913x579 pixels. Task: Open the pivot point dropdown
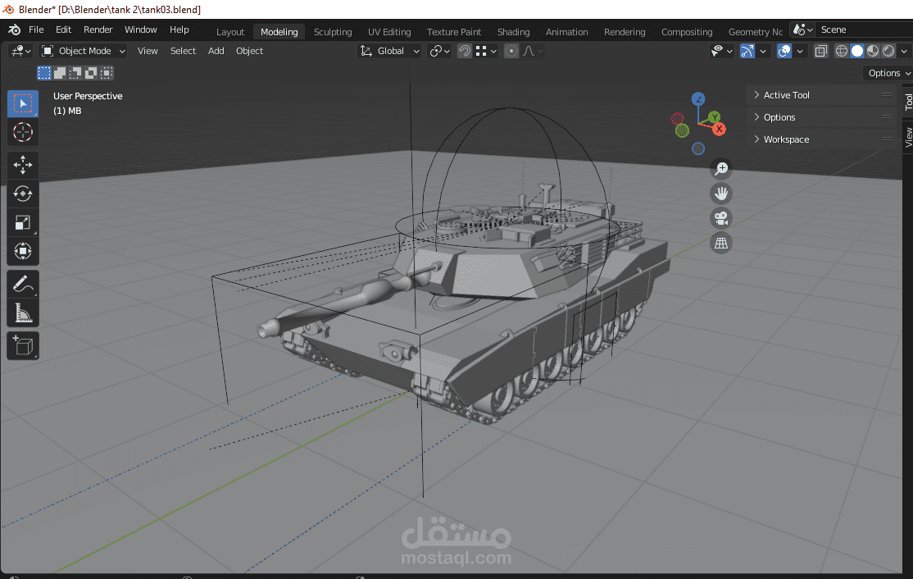(x=439, y=52)
